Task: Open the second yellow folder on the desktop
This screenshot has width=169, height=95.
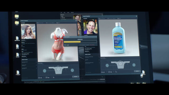Action: 17,23
